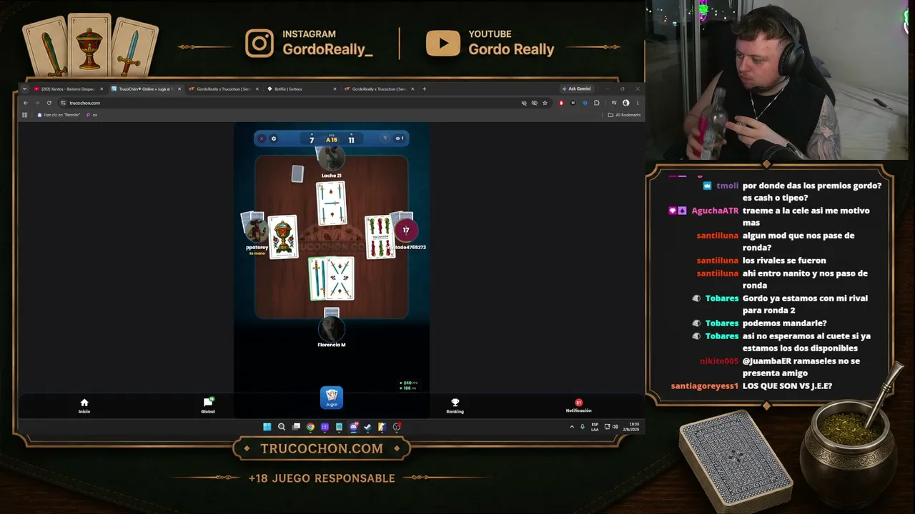Open the Chrome profile avatar
The width and height of the screenshot is (915, 514).
(625, 103)
